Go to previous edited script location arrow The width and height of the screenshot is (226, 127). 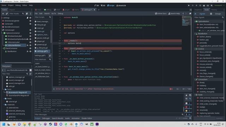(x=183, y=13)
